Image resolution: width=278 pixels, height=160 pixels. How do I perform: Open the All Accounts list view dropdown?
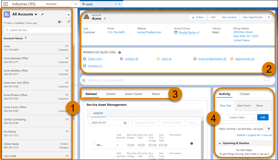[x=36, y=14]
